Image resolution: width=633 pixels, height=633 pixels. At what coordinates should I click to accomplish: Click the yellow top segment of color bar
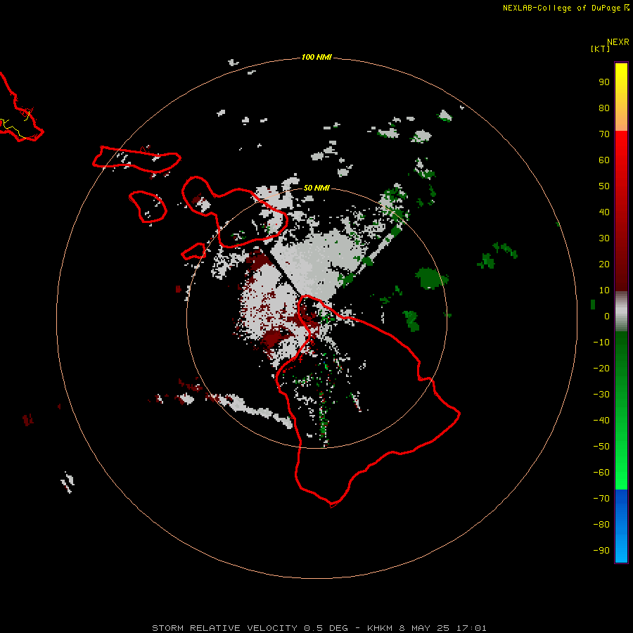point(621,97)
